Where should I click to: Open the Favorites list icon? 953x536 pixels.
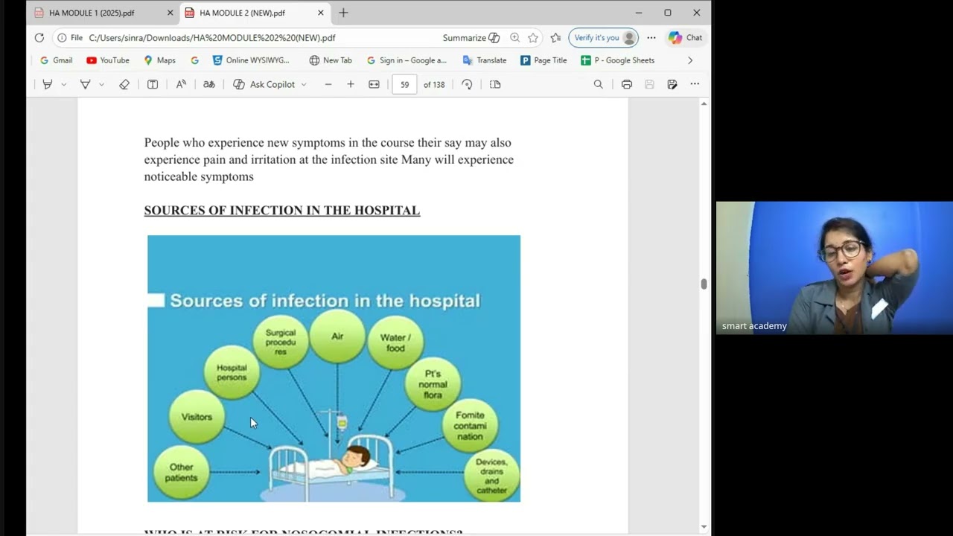click(555, 37)
